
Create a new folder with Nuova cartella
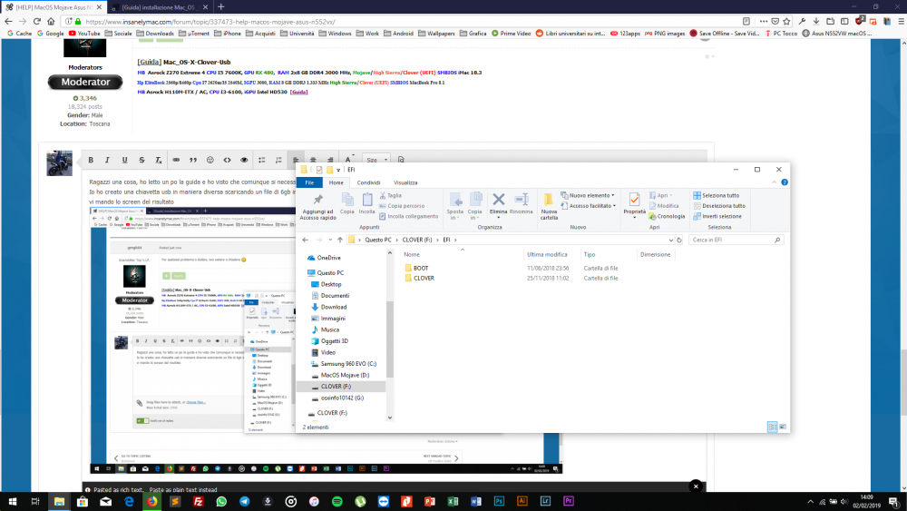pos(549,207)
